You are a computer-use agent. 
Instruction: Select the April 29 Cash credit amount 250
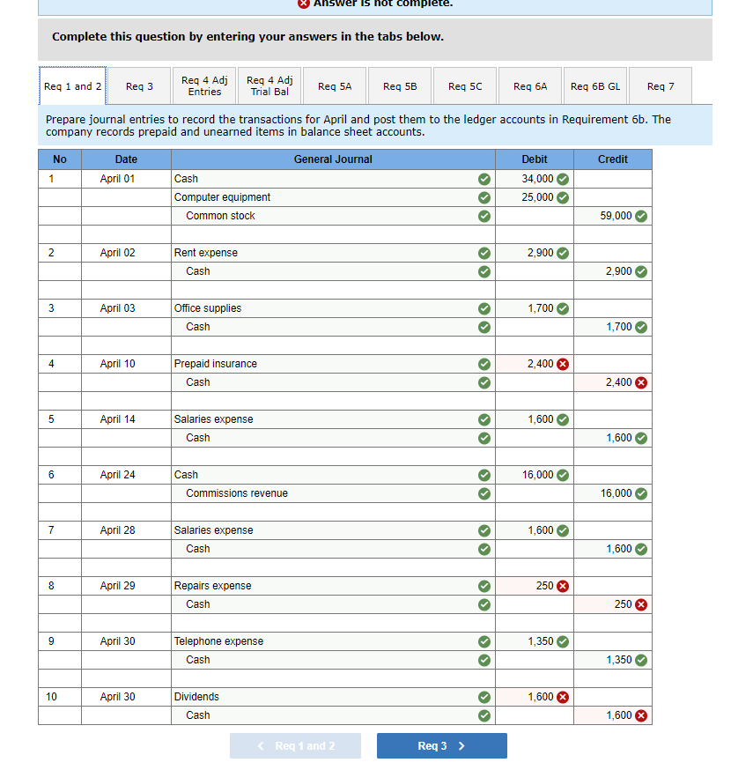(613, 604)
